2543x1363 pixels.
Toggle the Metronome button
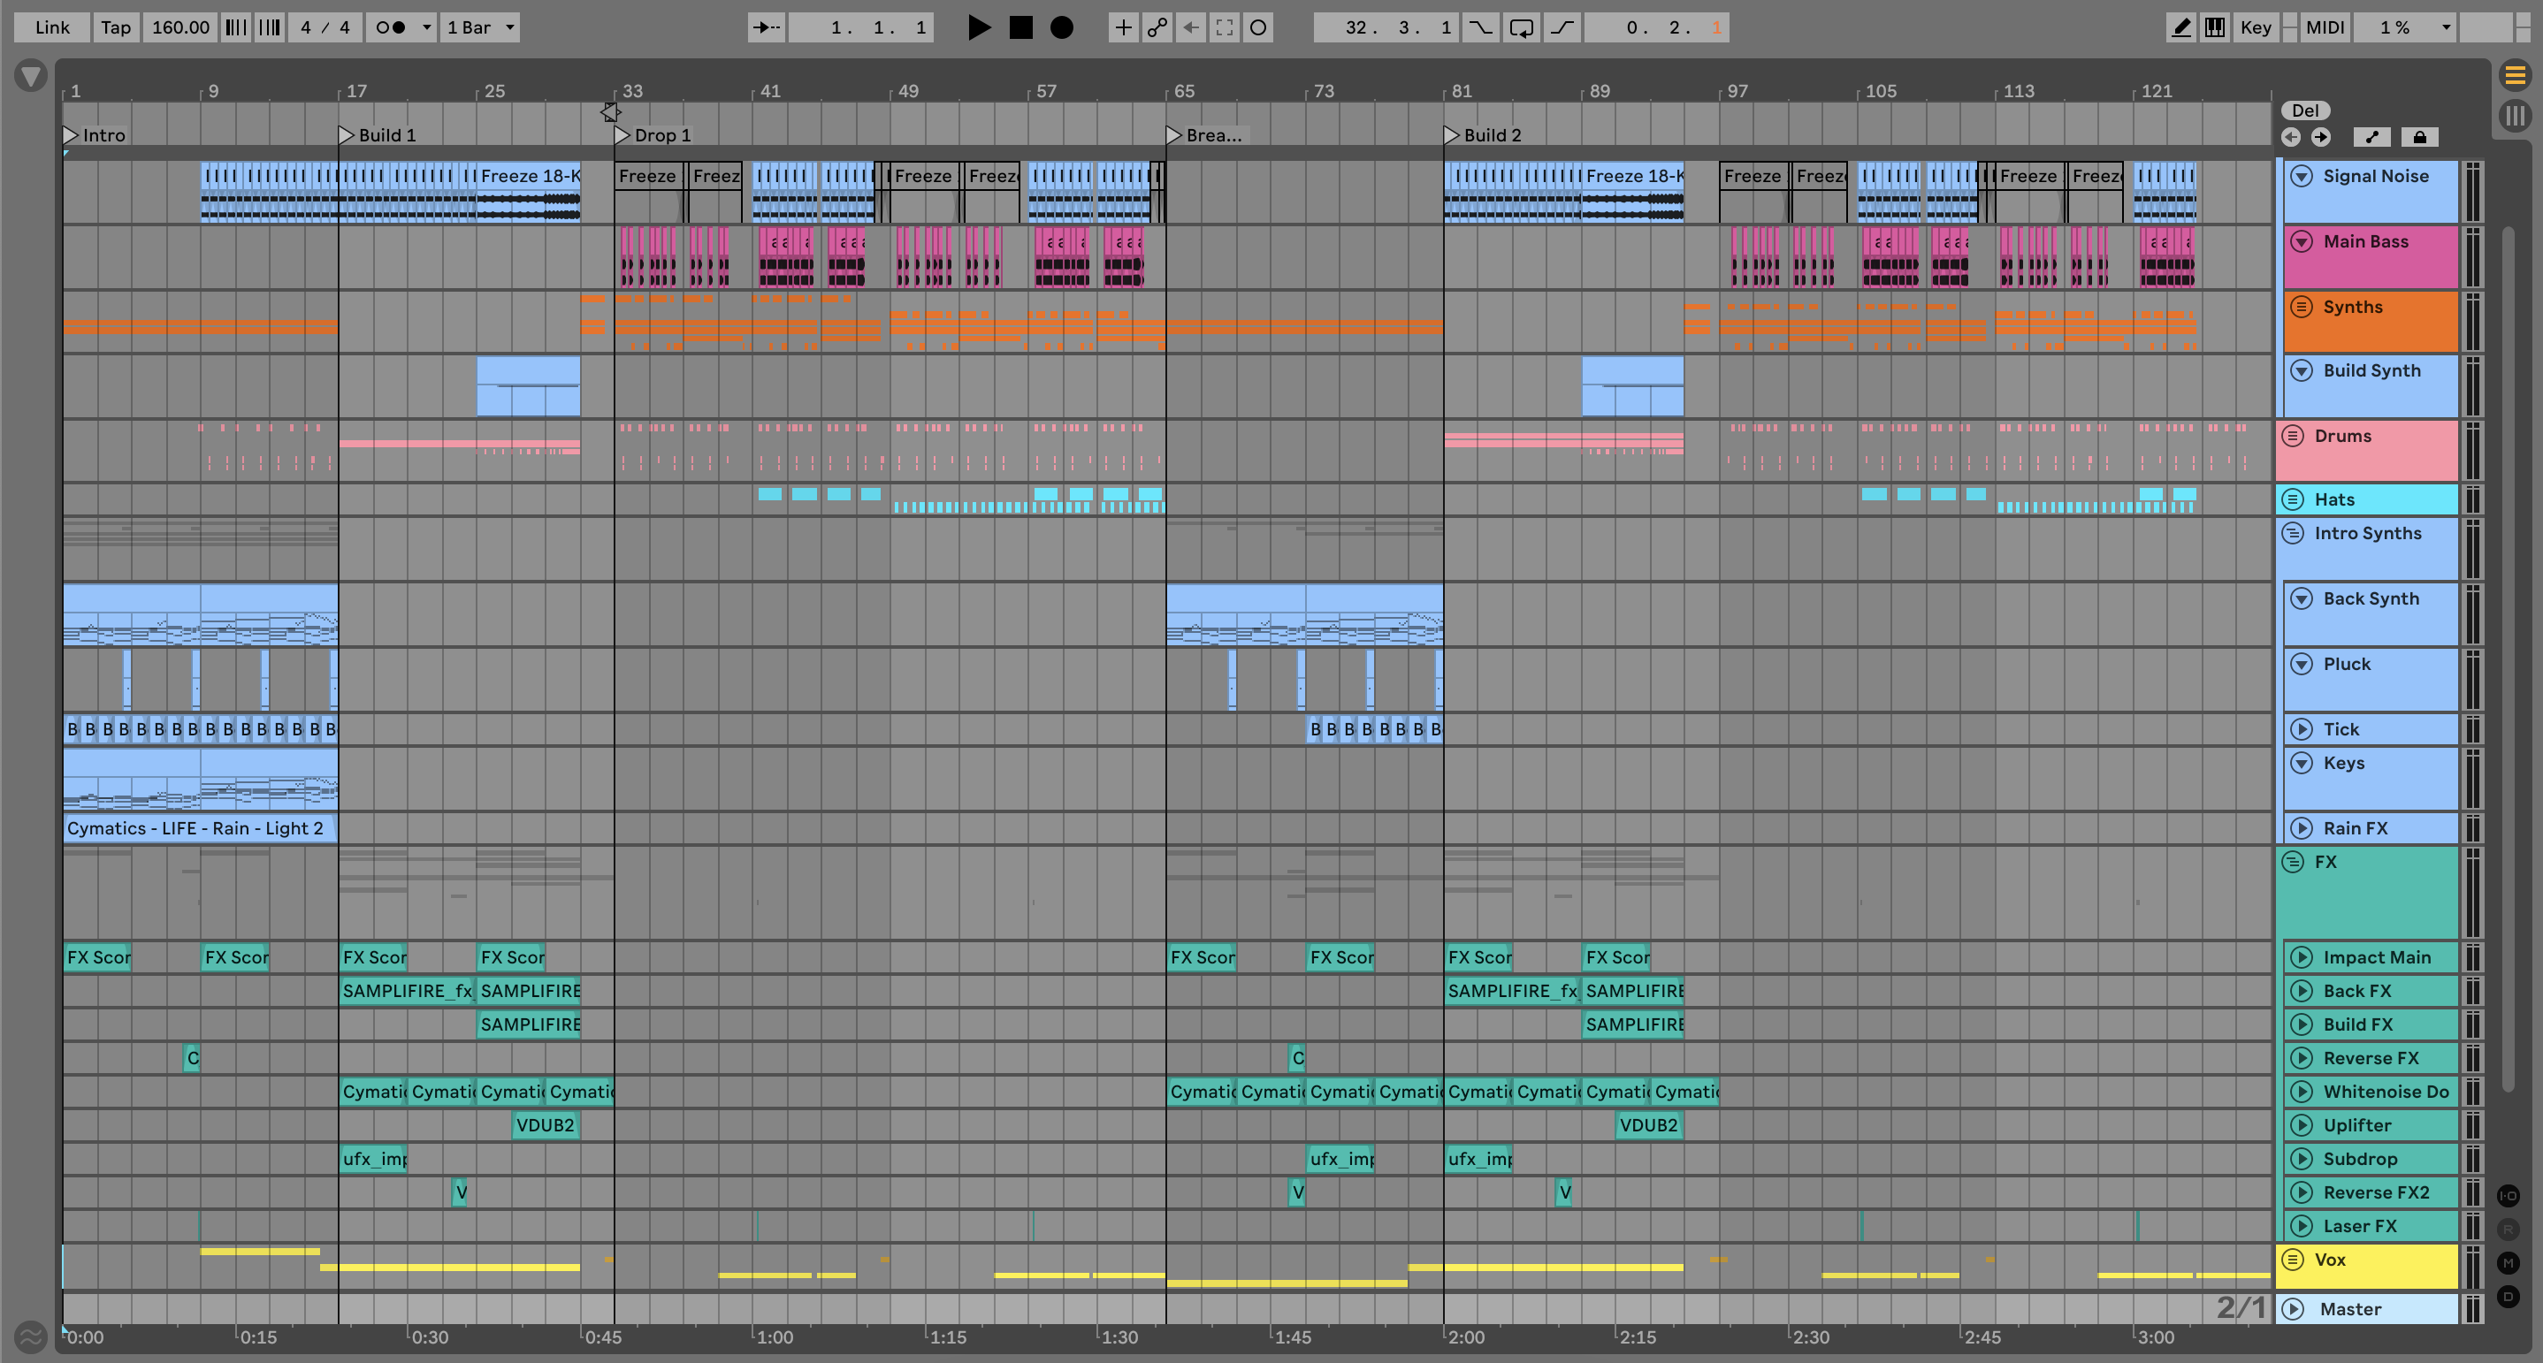tap(392, 27)
